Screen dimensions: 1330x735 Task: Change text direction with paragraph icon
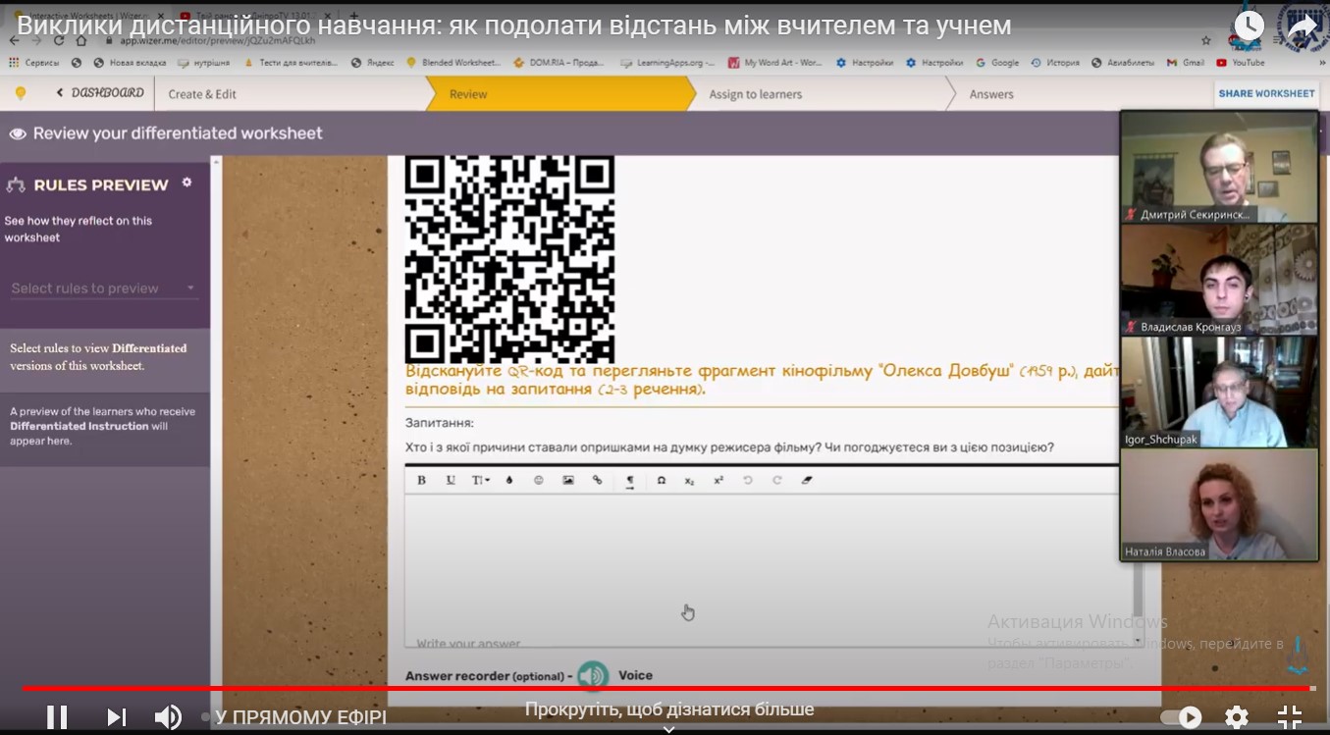[x=630, y=480]
